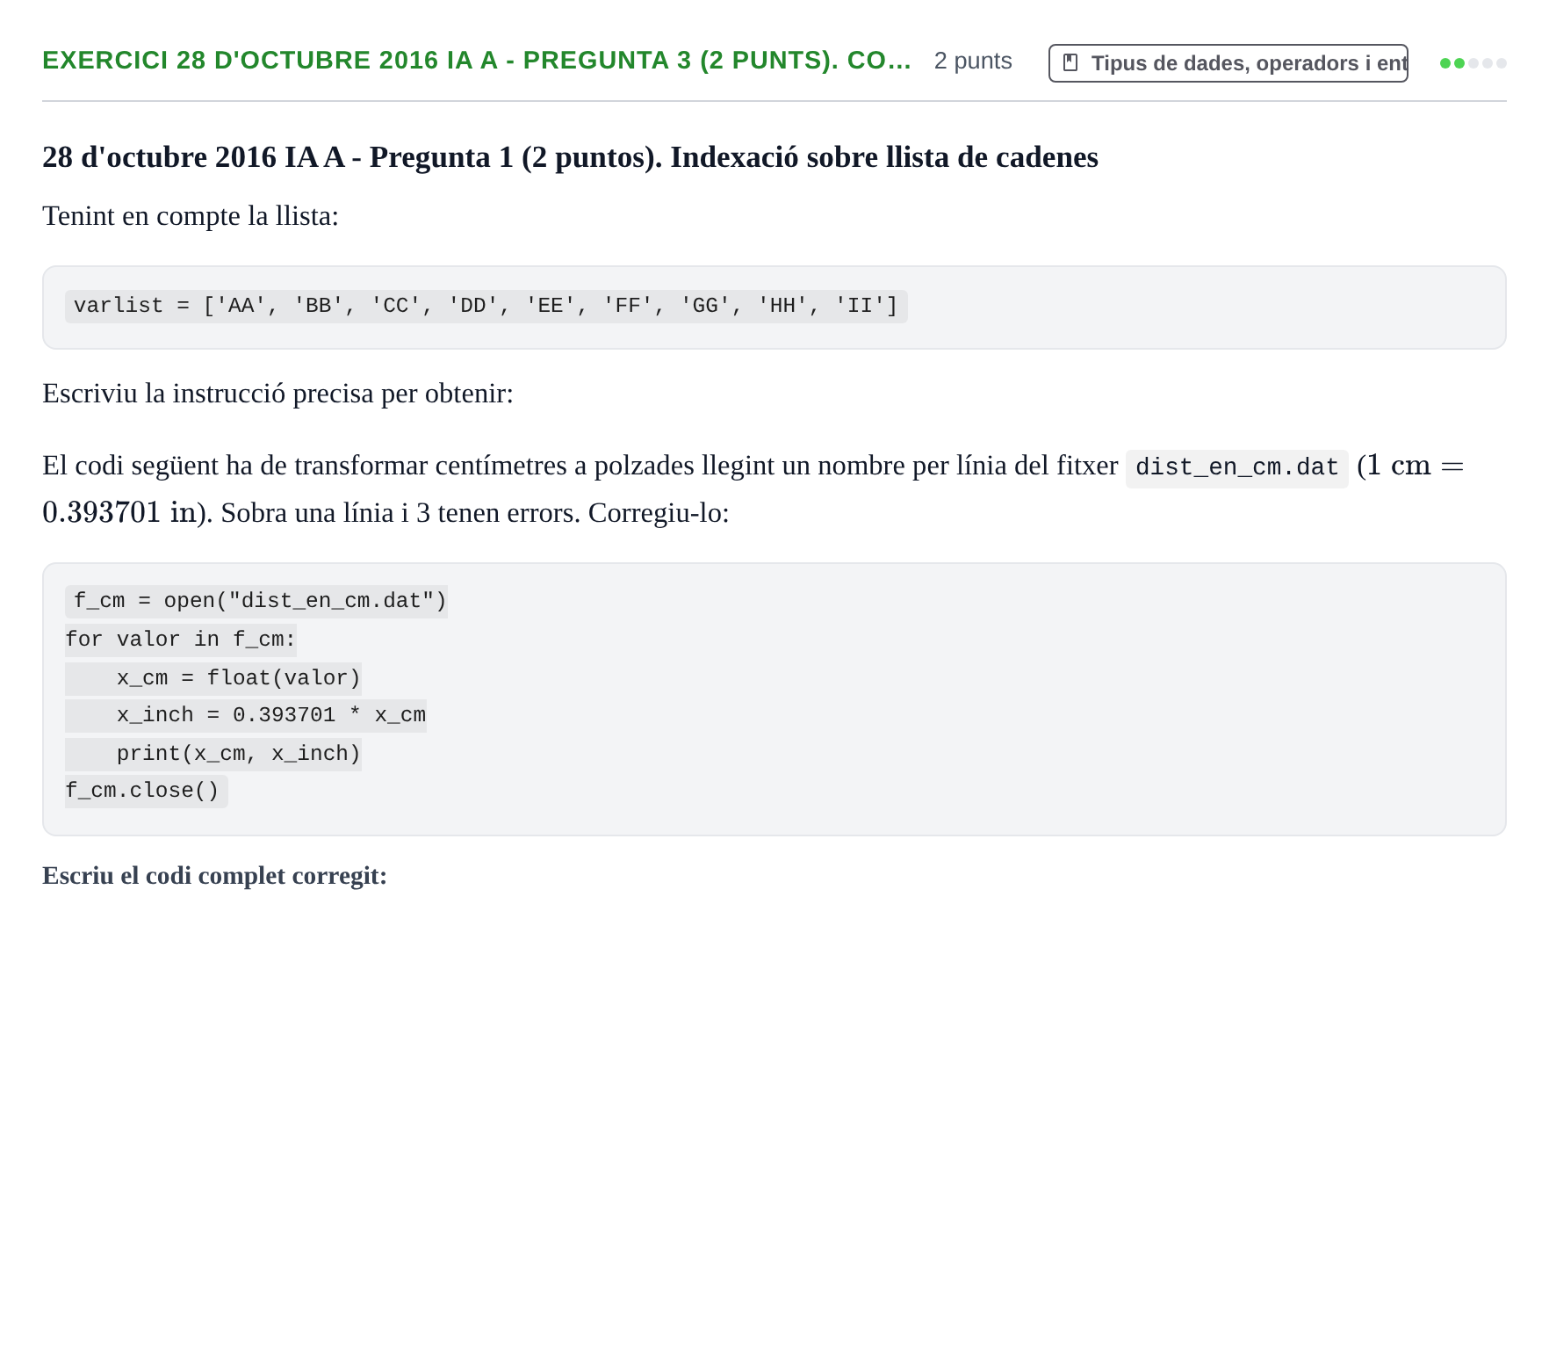
Task: Click the code line 'f_cm = open("dist_en_cm.dat")'
Action: pyautogui.click(x=256, y=601)
